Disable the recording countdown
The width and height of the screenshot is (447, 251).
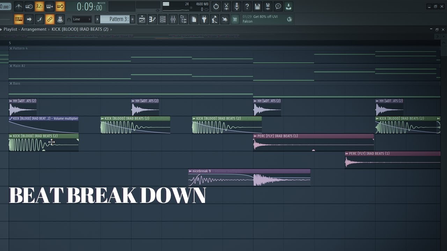(x=39, y=6)
